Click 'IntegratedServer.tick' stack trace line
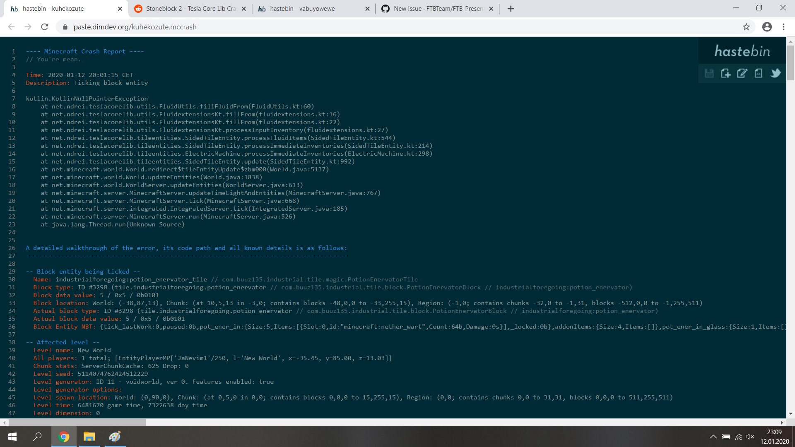This screenshot has width=795, height=447. tap(194, 209)
